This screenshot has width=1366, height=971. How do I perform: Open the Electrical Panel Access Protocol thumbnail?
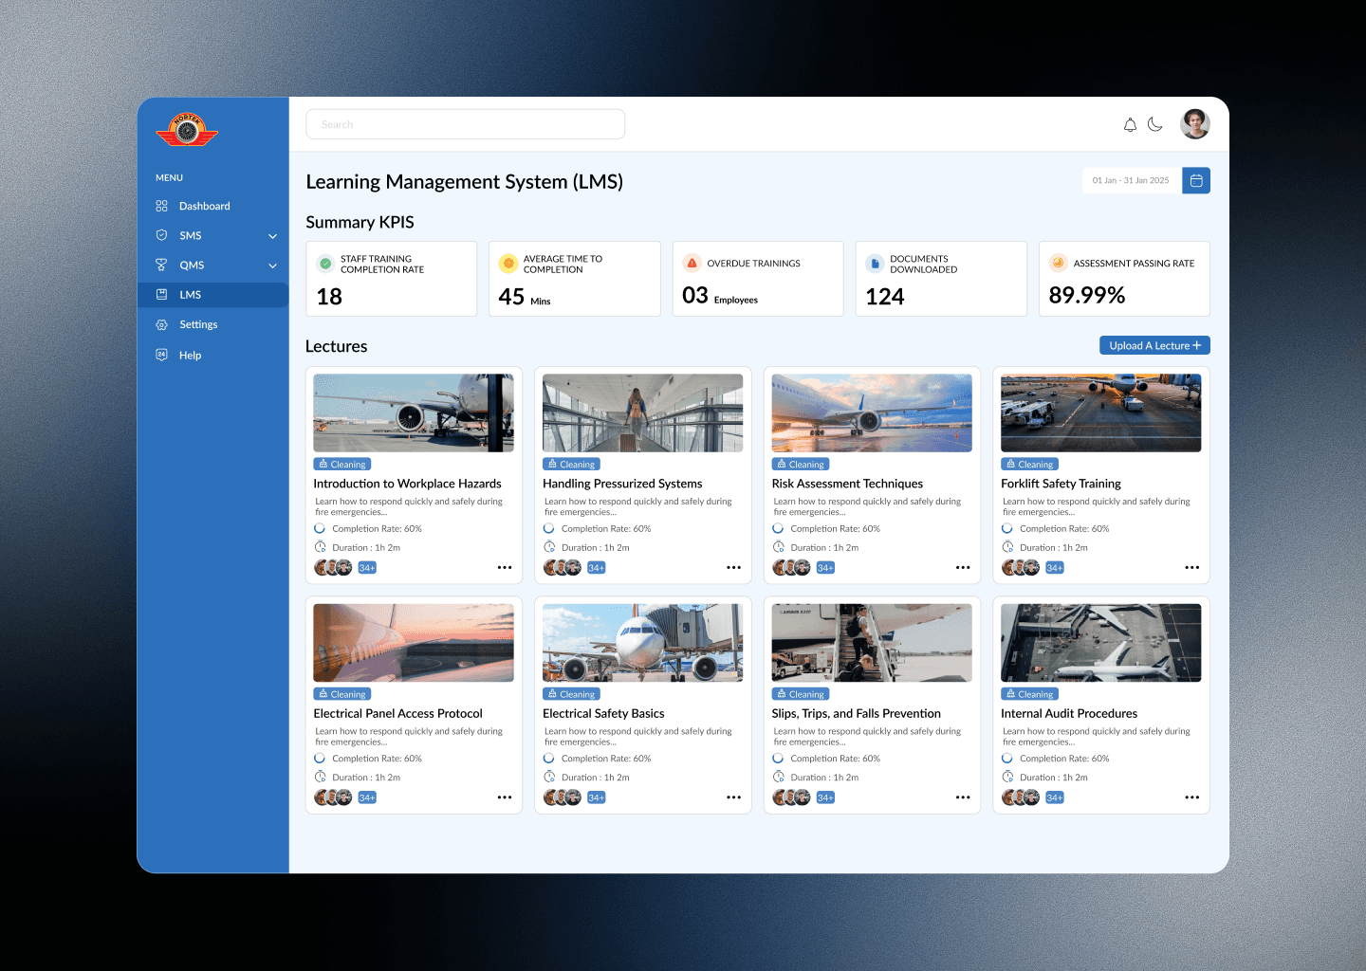[x=414, y=643]
